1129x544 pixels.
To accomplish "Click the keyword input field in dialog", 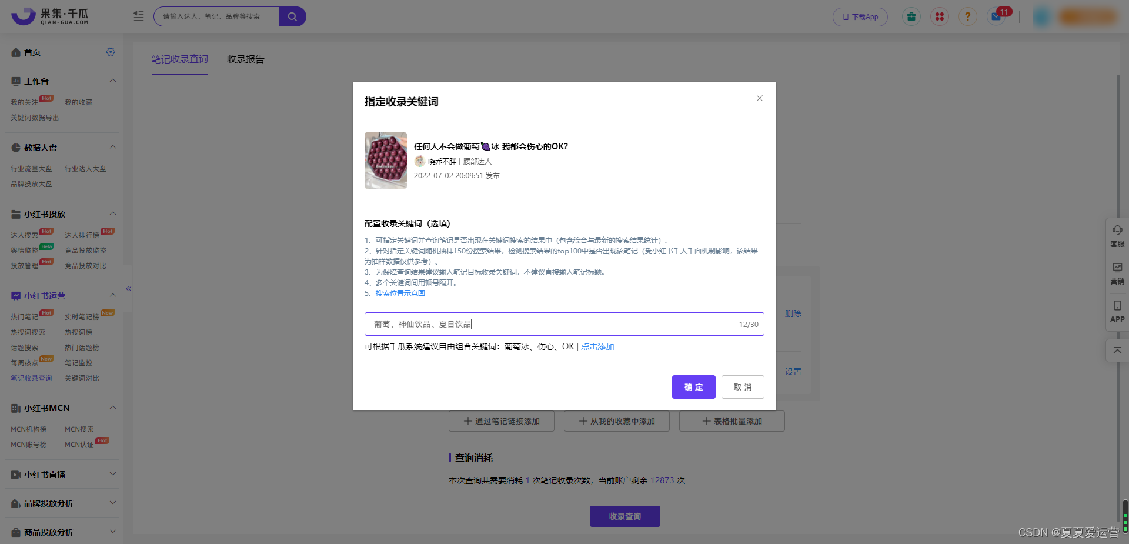I will tap(564, 324).
